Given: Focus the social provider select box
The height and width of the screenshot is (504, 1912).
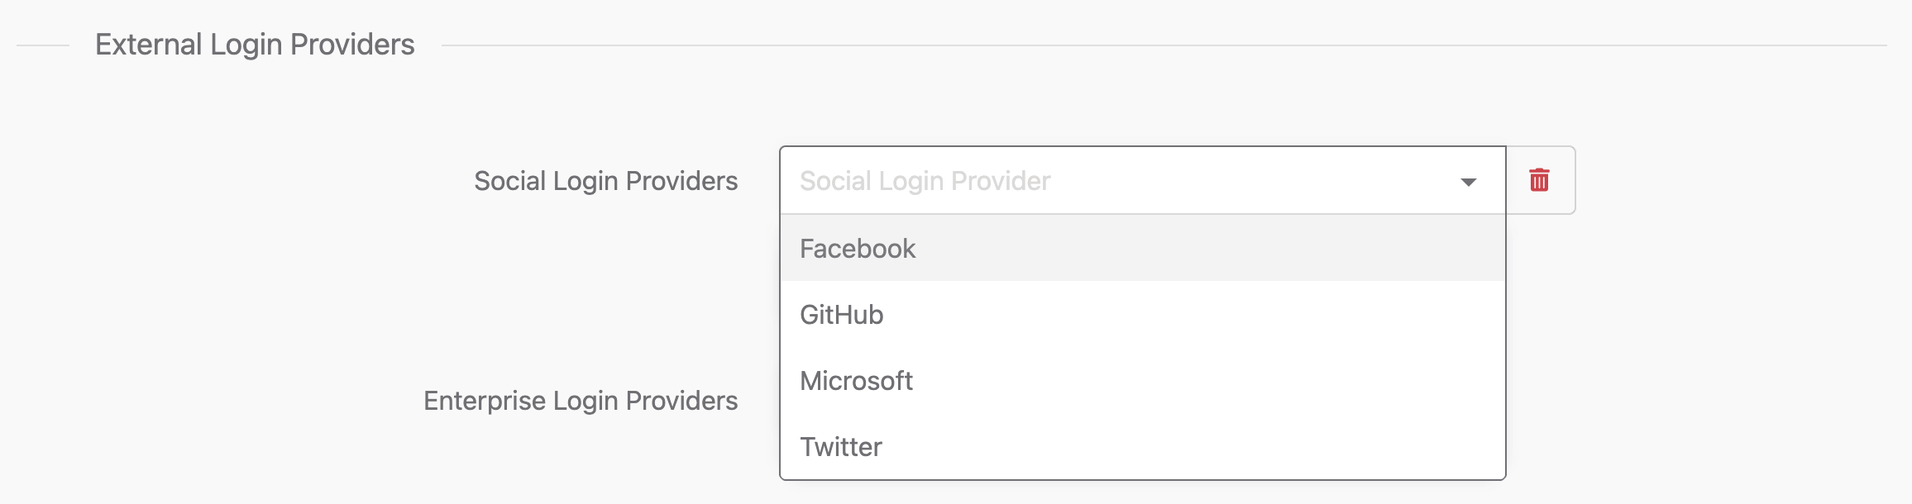Looking at the screenshot, I should pyautogui.click(x=1142, y=180).
